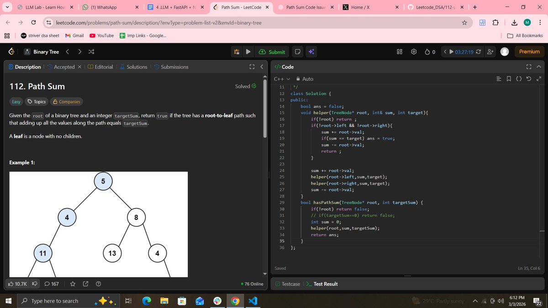Click the invite user icon

tap(491, 52)
